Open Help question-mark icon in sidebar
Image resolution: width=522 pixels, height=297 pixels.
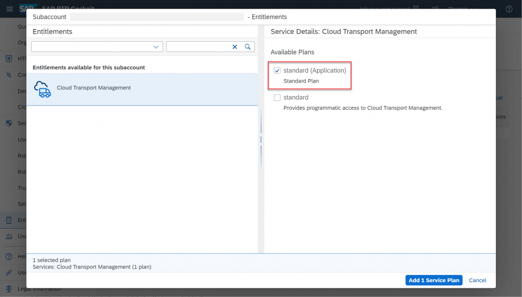coord(9,256)
